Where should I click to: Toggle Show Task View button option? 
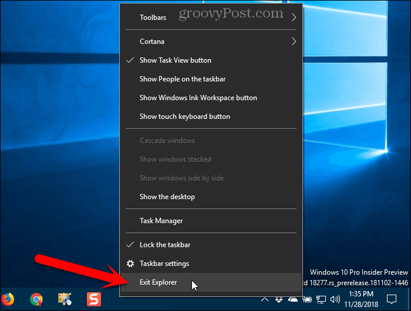coord(211,60)
